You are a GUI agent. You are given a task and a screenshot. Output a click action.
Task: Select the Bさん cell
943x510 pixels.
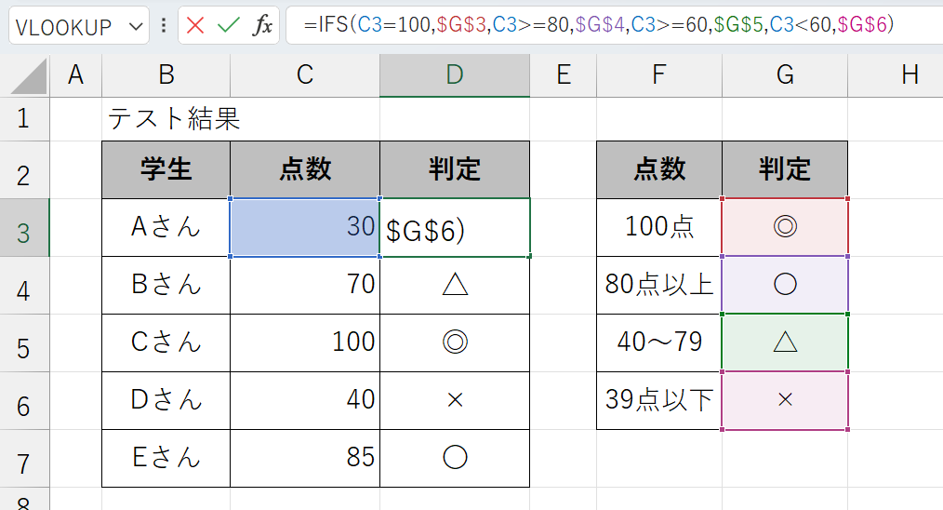click(166, 286)
